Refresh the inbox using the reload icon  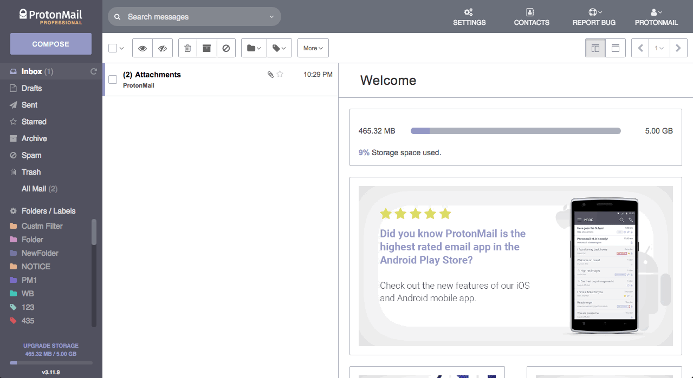[x=94, y=71]
